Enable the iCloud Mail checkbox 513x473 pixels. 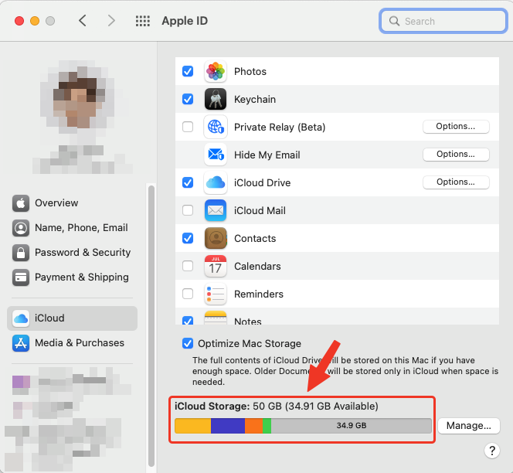click(188, 210)
